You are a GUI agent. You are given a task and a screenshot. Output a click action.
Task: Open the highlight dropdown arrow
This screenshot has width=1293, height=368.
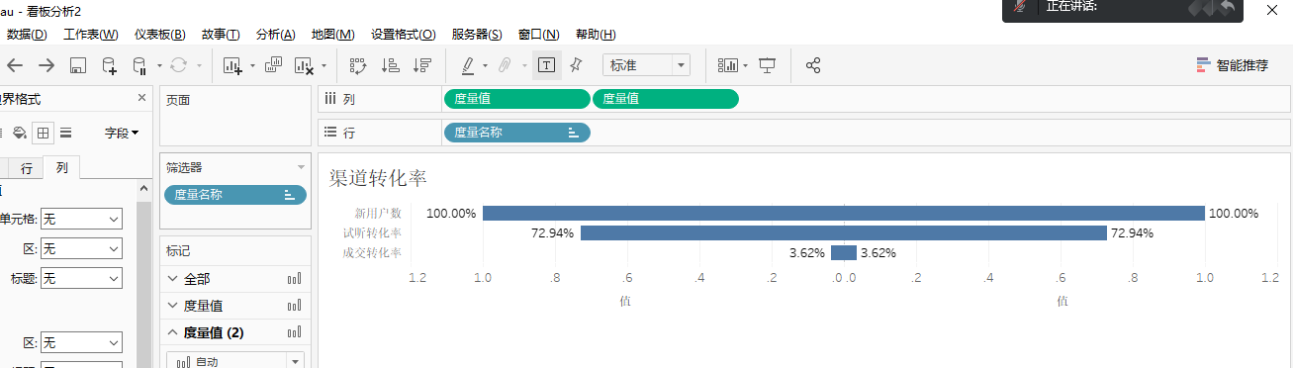485,66
